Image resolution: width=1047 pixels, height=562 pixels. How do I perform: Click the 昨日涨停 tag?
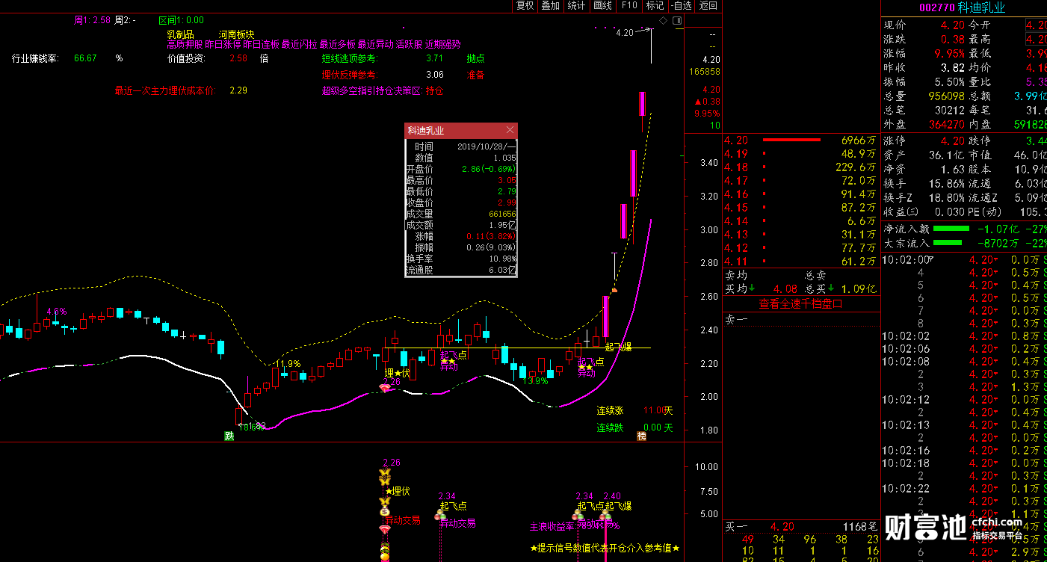223,44
